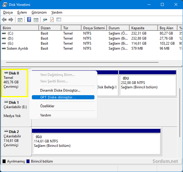Select the Disk 2 label panel

point(16,142)
